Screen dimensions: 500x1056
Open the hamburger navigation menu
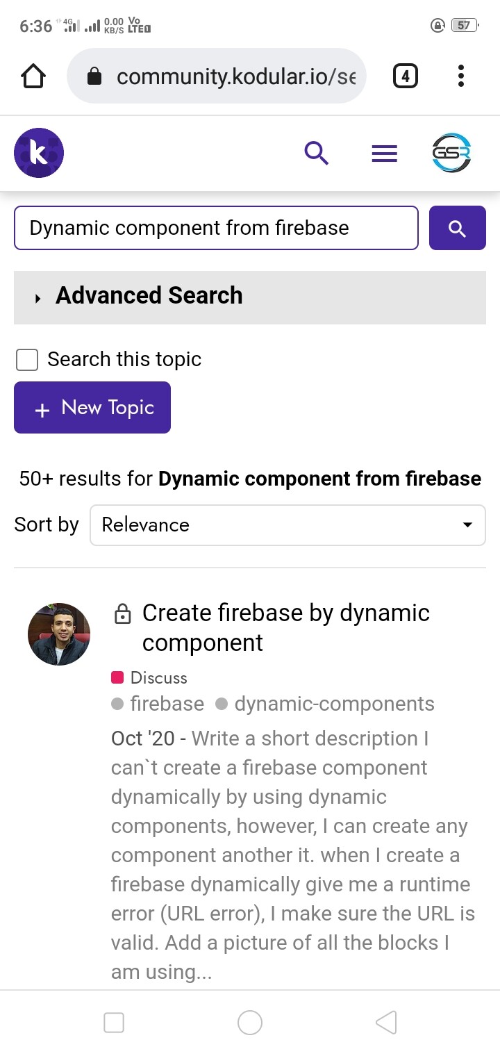tap(384, 153)
